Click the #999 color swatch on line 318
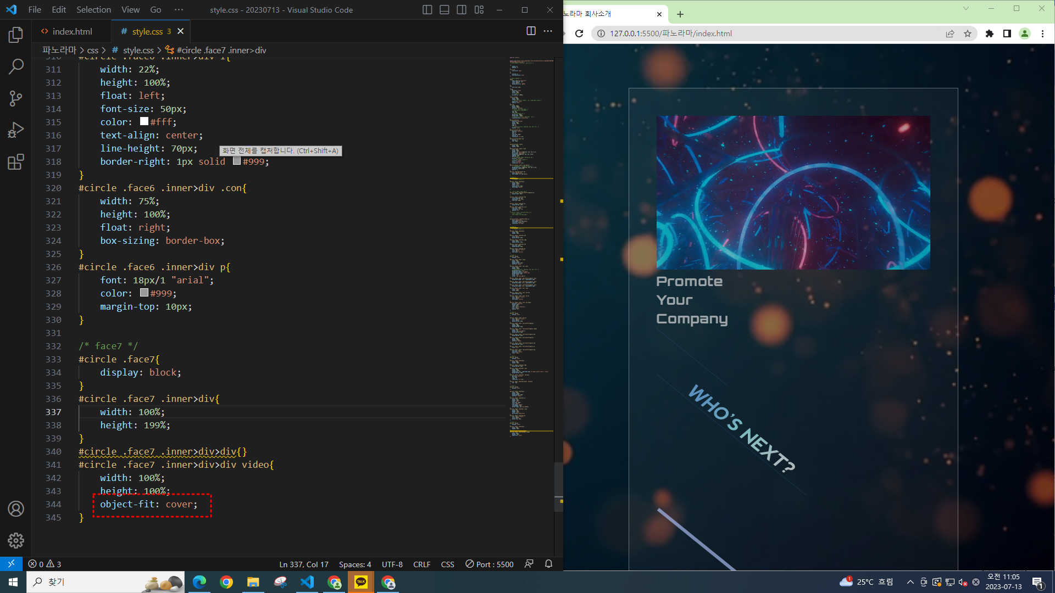Screen dimensions: 1055x593 [x=237, y=161]
